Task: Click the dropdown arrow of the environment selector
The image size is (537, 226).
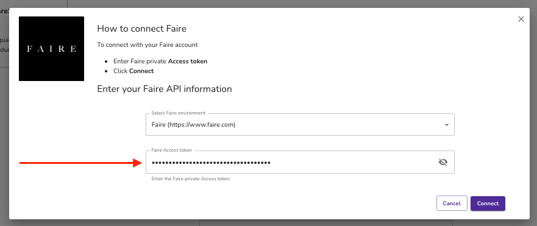Action: pos(447,125)
